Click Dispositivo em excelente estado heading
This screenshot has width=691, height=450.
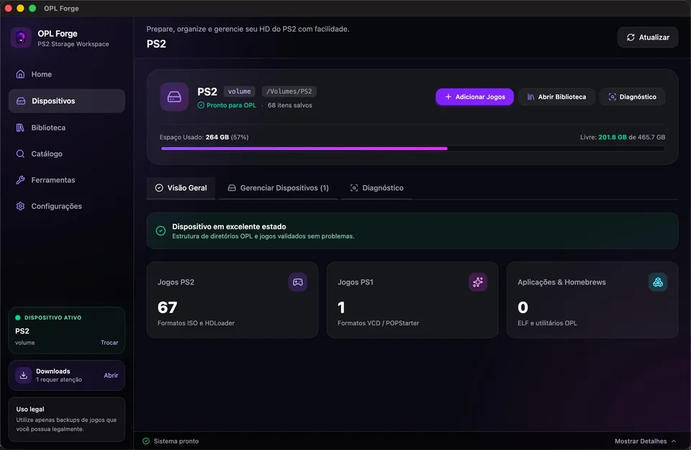[x=229, y=227]
